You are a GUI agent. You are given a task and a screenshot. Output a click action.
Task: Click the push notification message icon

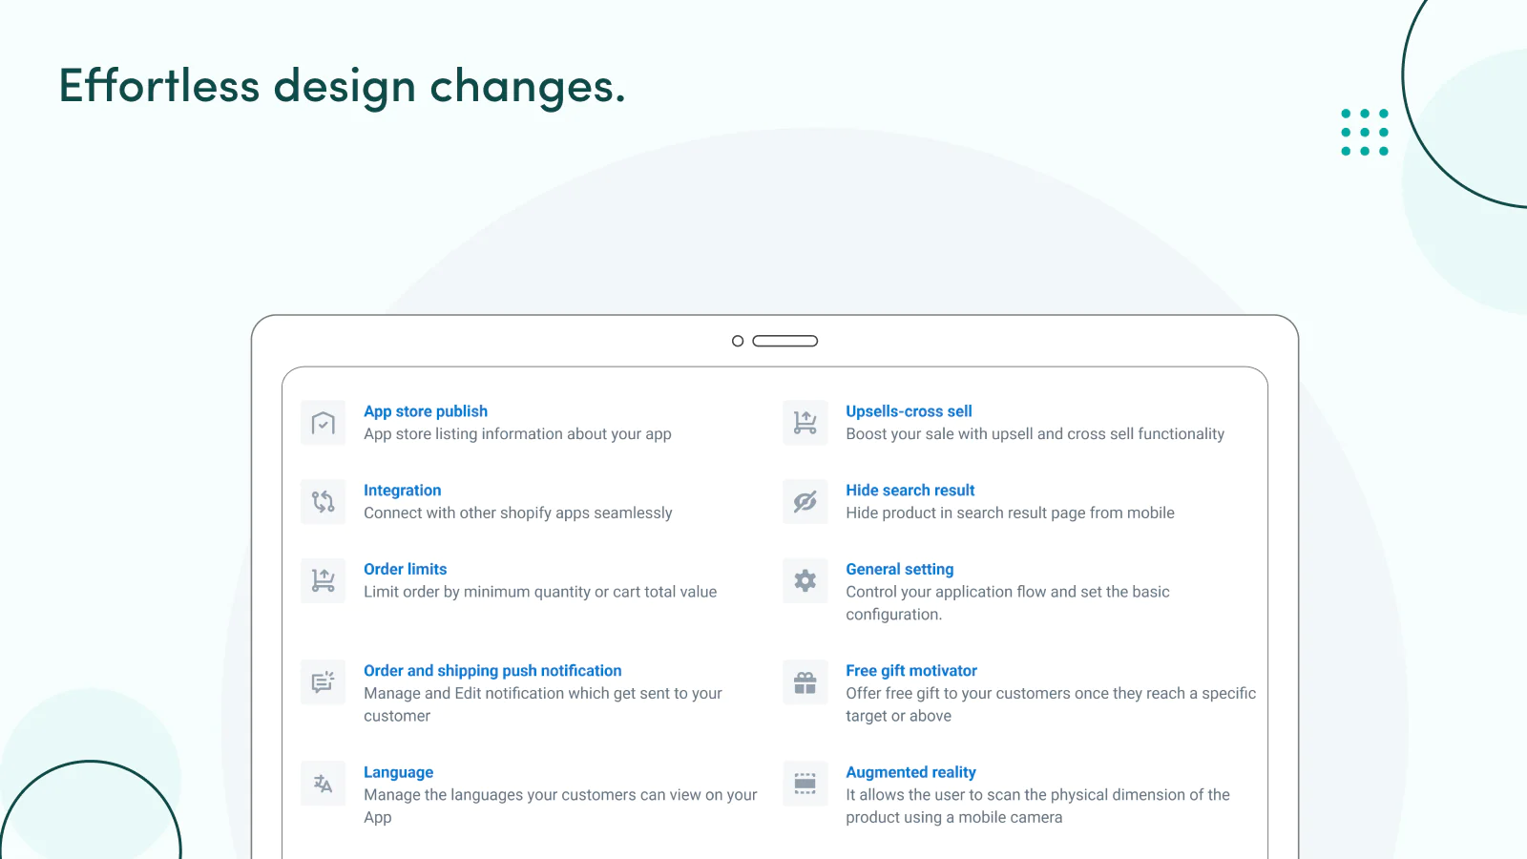[x=324, y=681]
